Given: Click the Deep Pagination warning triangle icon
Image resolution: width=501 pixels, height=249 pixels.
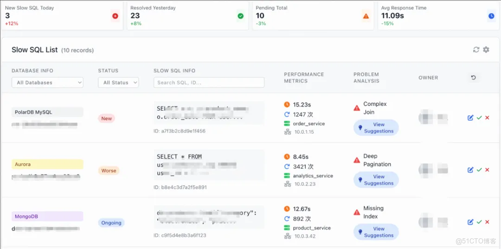Looking at the screenshot, I should [357, 160].
